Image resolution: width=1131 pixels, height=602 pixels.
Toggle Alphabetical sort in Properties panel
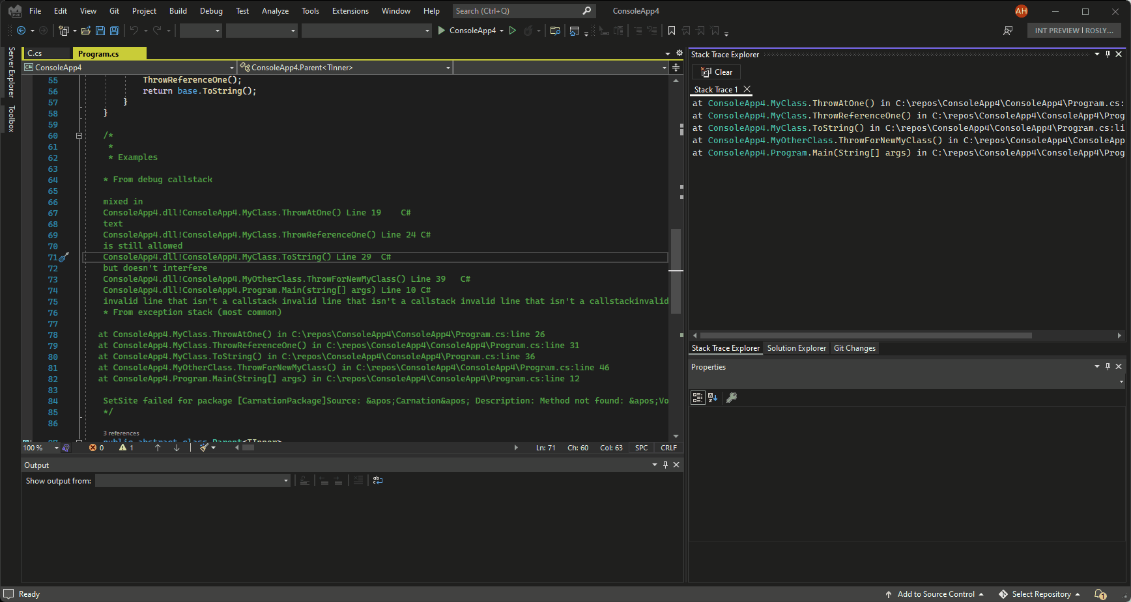point(713,398)
